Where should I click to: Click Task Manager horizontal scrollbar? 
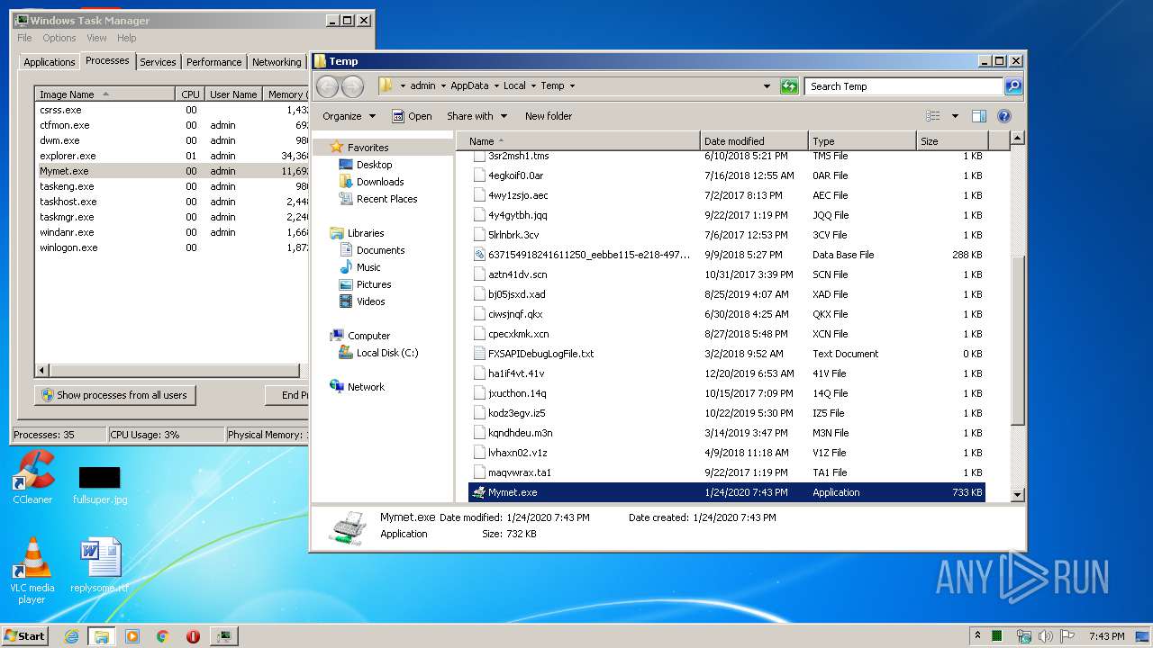176,371
